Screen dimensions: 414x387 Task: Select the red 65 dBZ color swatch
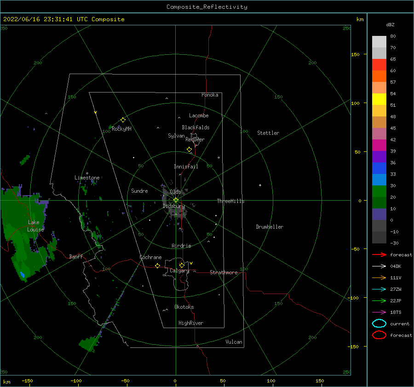click(379, 64)
